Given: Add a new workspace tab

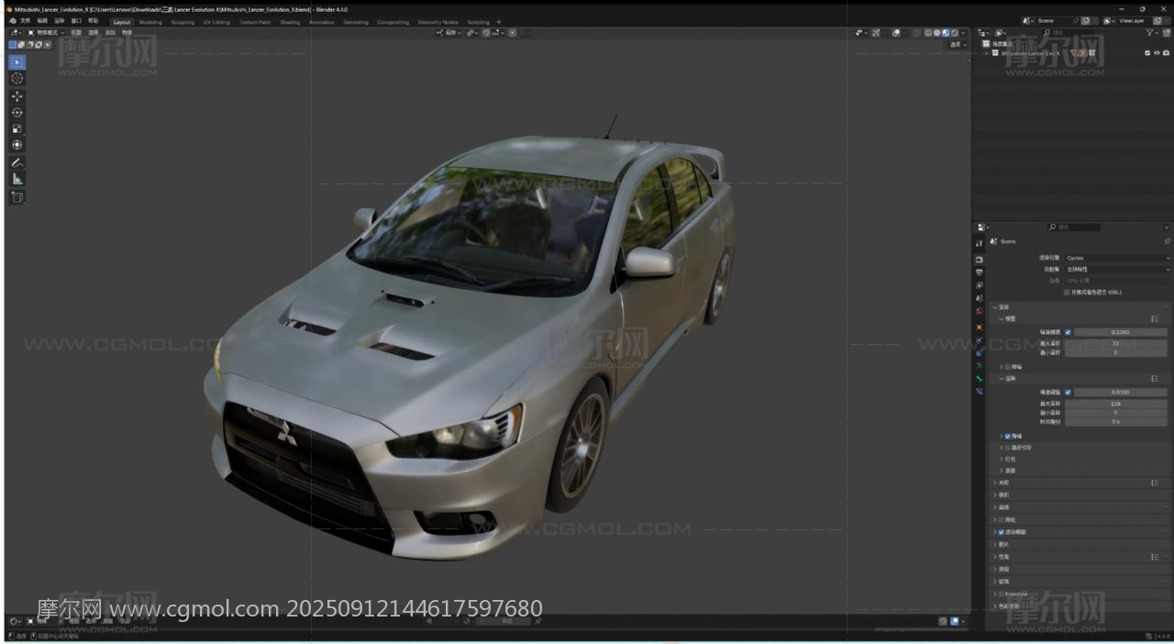Looking at the screenshot, I should click(x=499, y=22).
